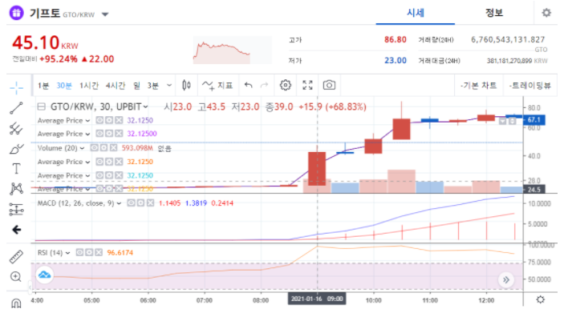Remove the RSI (14) indicator
Image resolution: width=568 pixels, height=321 pixels.
tap(99, 252)
